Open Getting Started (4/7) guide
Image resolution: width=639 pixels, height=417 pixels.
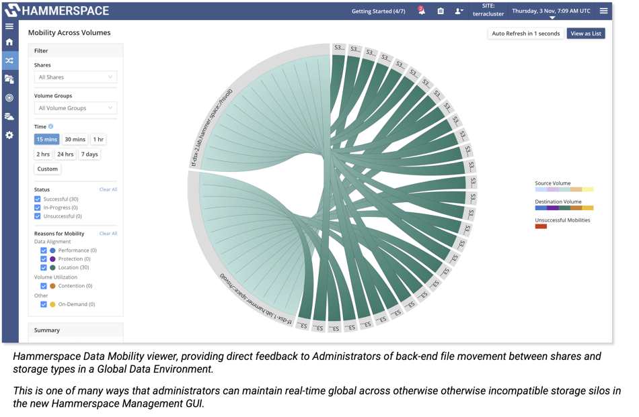pyautogui.click(x=378, y=11)
